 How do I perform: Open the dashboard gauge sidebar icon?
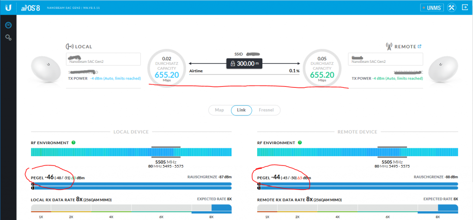(x=8, y=25)
